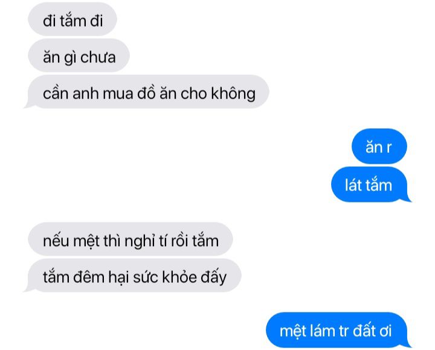
Task: Click the word "chưa" in the second message
Action: pos(98,57)
